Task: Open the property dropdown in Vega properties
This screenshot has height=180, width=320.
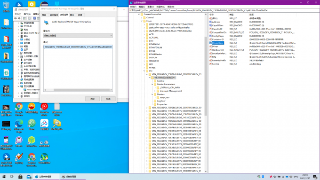Action: pos(78,35)
